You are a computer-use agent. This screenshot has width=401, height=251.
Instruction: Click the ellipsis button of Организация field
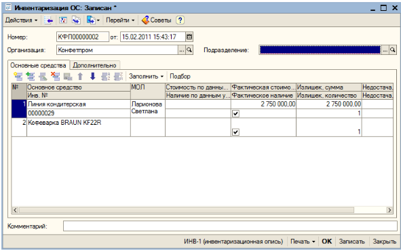point(182,50)
